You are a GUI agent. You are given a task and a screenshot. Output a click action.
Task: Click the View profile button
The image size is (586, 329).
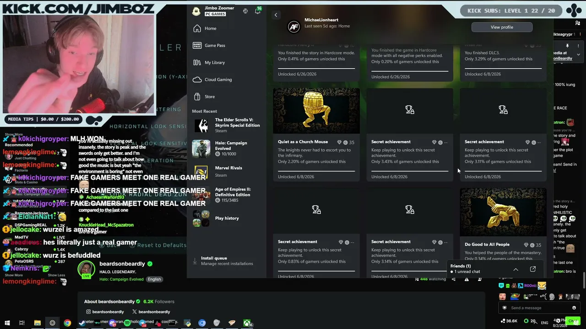pos(502,27)
